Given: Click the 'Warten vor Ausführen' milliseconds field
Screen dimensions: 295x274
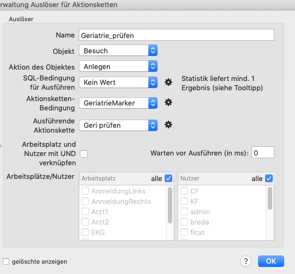Looking at the screenshot, I should point(263,152).
